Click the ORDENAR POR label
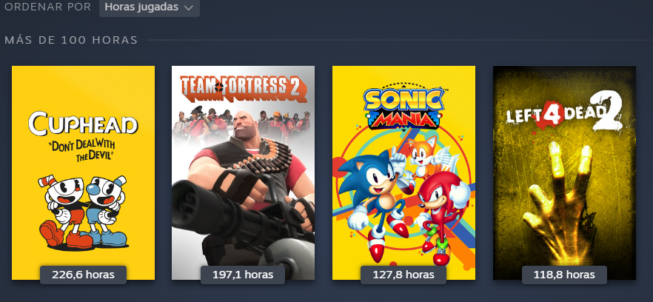 48,7
